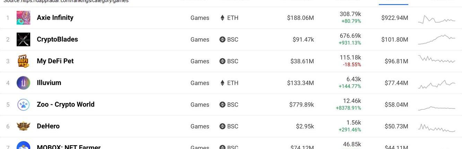This screenshot has height=149, width=462.
Task: View the CryptoBlades activity sparkline chart
Action: (436, 39)
